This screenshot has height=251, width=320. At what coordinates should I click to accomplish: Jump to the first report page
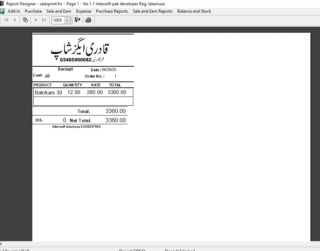[6, 20]
